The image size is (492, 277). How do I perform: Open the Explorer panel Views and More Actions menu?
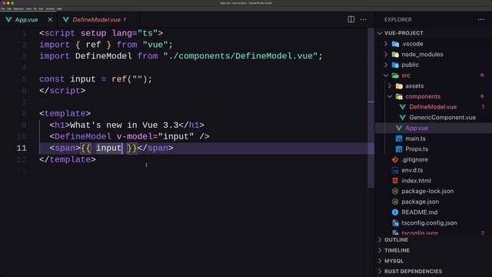coord(481,19)
